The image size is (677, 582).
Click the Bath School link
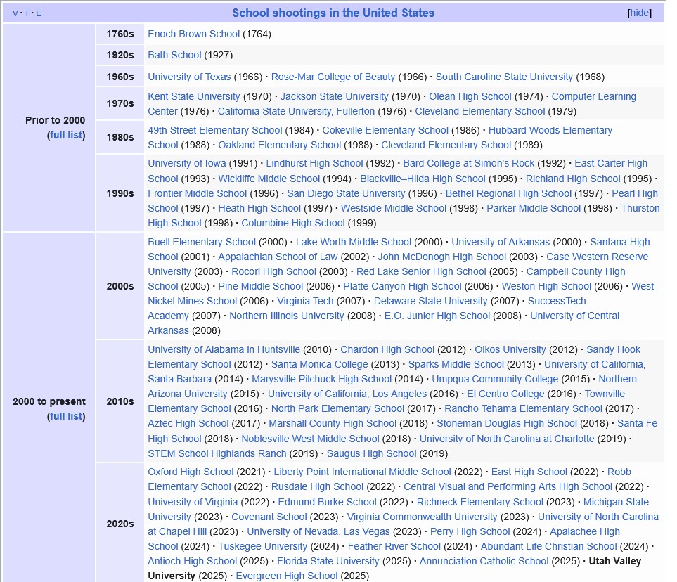pos(174,55)
